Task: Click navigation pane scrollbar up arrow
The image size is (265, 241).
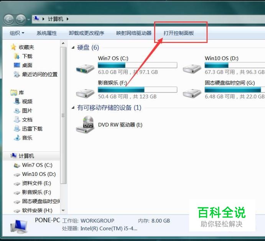Action: 63,43
